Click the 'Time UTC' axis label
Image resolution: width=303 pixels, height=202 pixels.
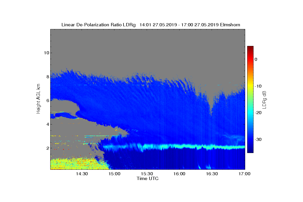pyautogui.click(x=148, y=179)
